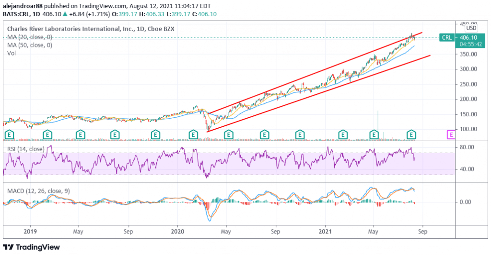Click the pink upcoming earnings E marker

[x=451, y=135]
